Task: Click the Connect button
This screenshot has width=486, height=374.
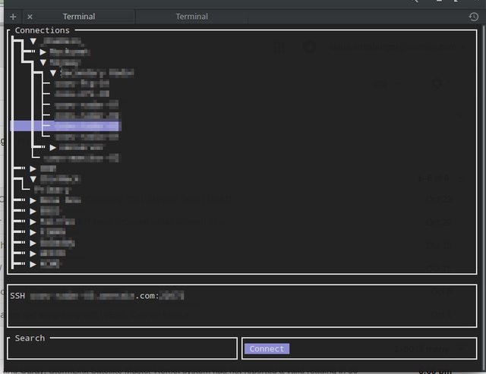Action: click(267, 349)
